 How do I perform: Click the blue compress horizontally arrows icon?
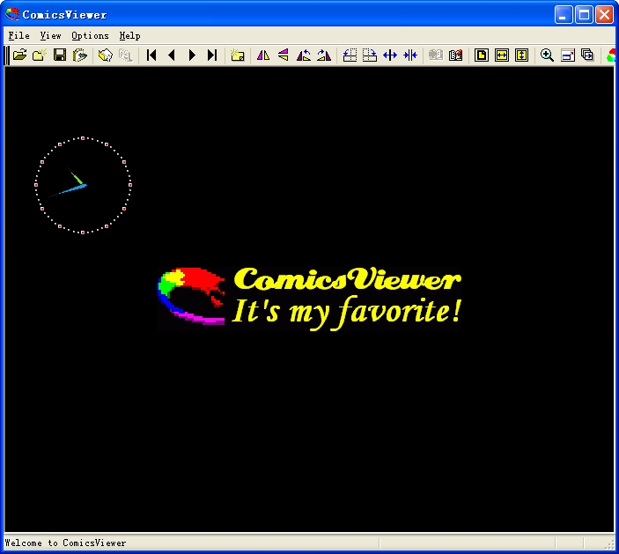[x=410, y=55]
